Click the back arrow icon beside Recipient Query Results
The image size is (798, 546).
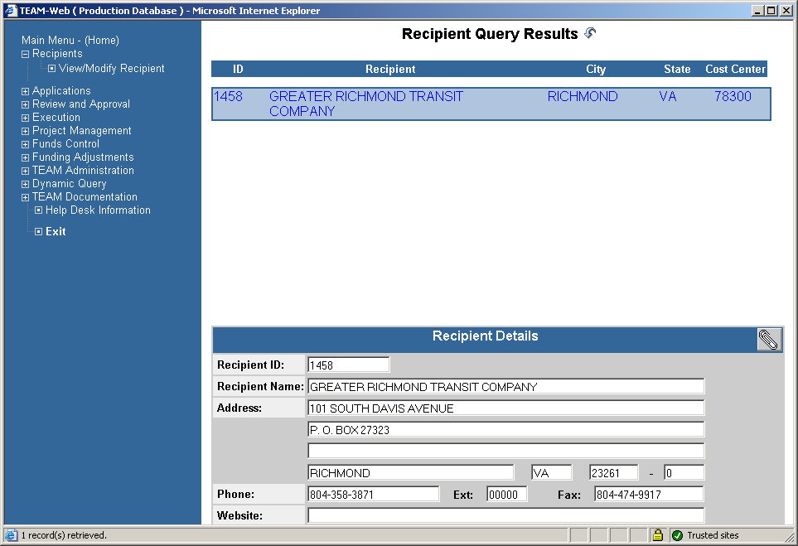coord(590,33)
